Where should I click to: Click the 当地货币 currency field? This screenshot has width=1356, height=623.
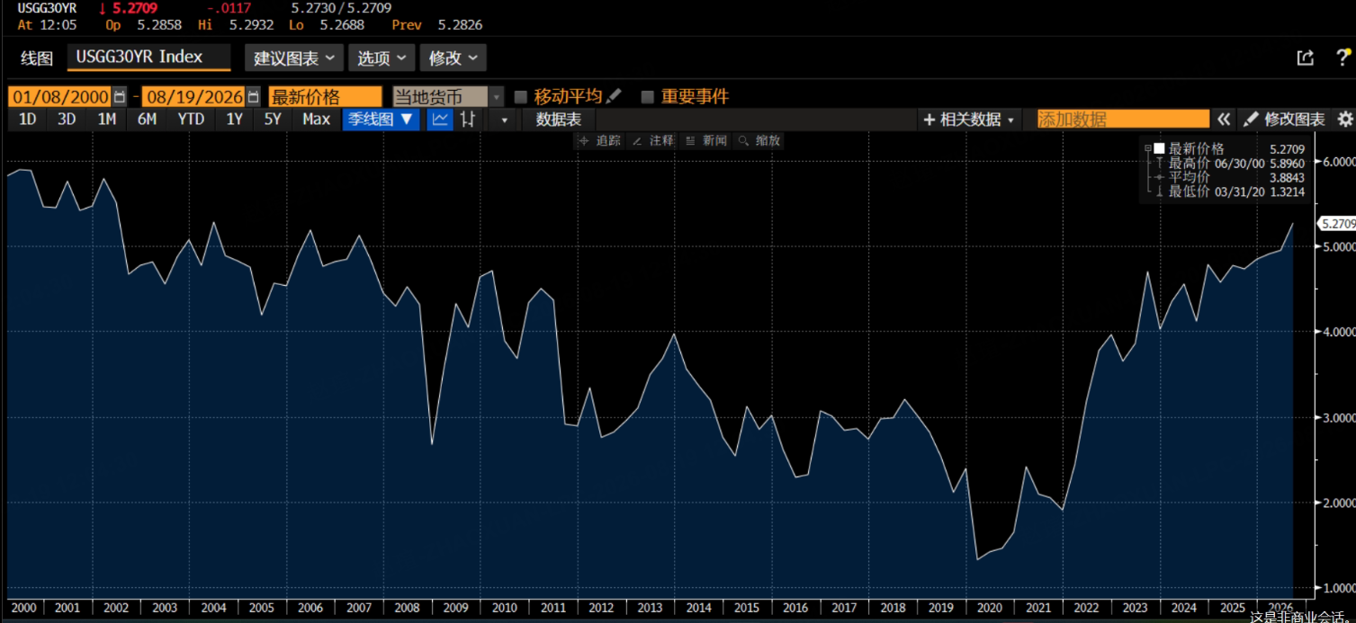[441, 97]
